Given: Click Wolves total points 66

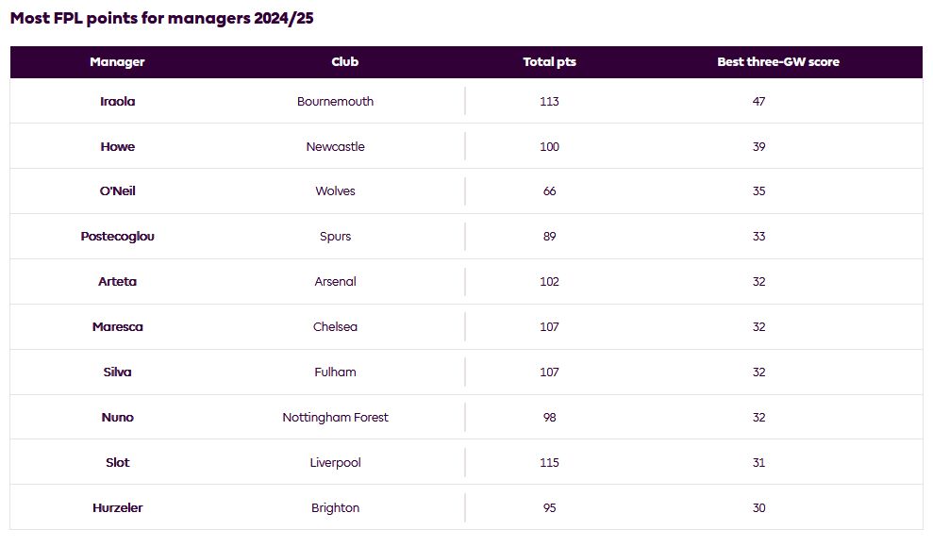Looking at the screenshot, I should (x=549, y=190).
